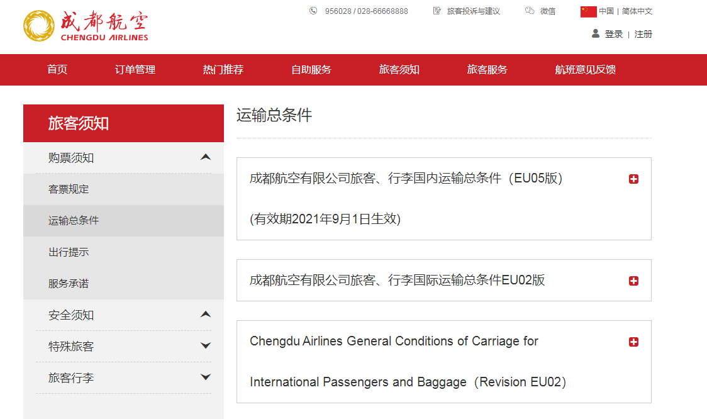Click the Chengdu Airlines logo
Image resolution: width=707 pixels, height=419 pixels.
pyautogui.click(x=86, y=26)
